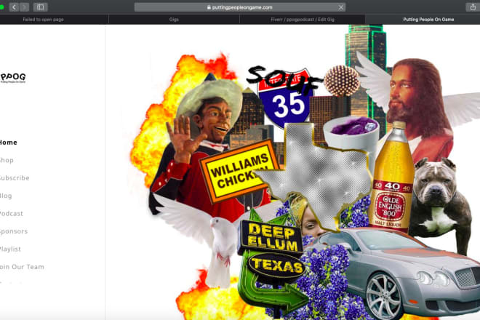Open the Podcast navigation link
Image resolution: width=480 pixels, height=320 pixels.
click(12, 213)
